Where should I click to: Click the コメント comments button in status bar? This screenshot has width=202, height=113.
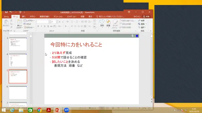click(x=92, y=108)
